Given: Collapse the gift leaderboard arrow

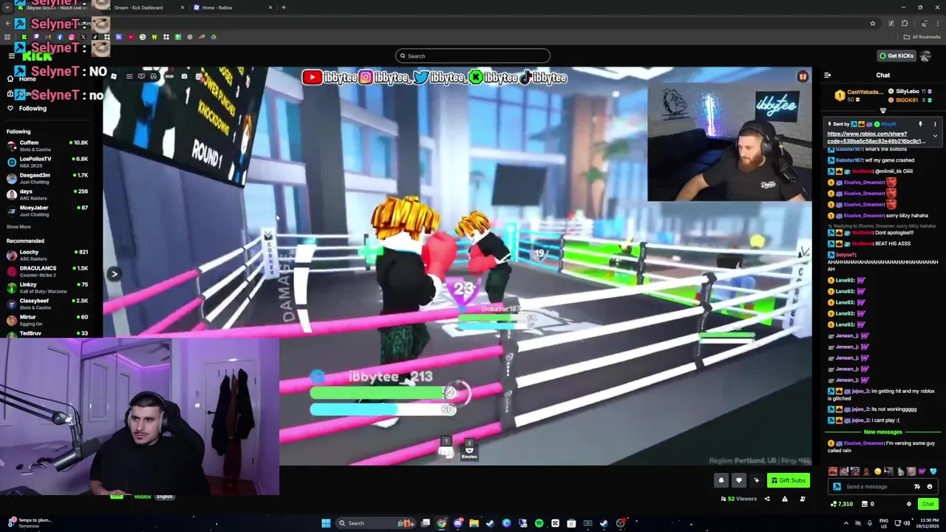Looking at the screenshot, I should (x=882, y=111).
